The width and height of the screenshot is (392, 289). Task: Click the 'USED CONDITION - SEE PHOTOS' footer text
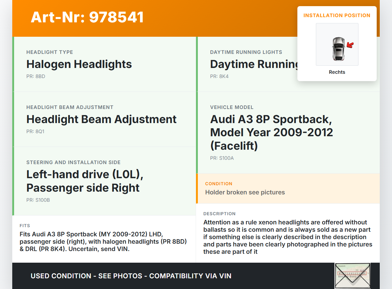[x=131, y=276]
